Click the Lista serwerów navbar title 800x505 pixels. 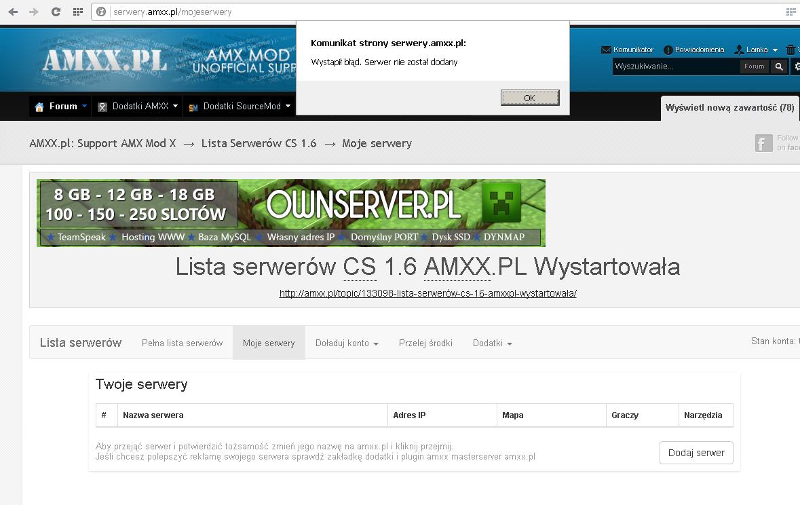click(81, 343)
